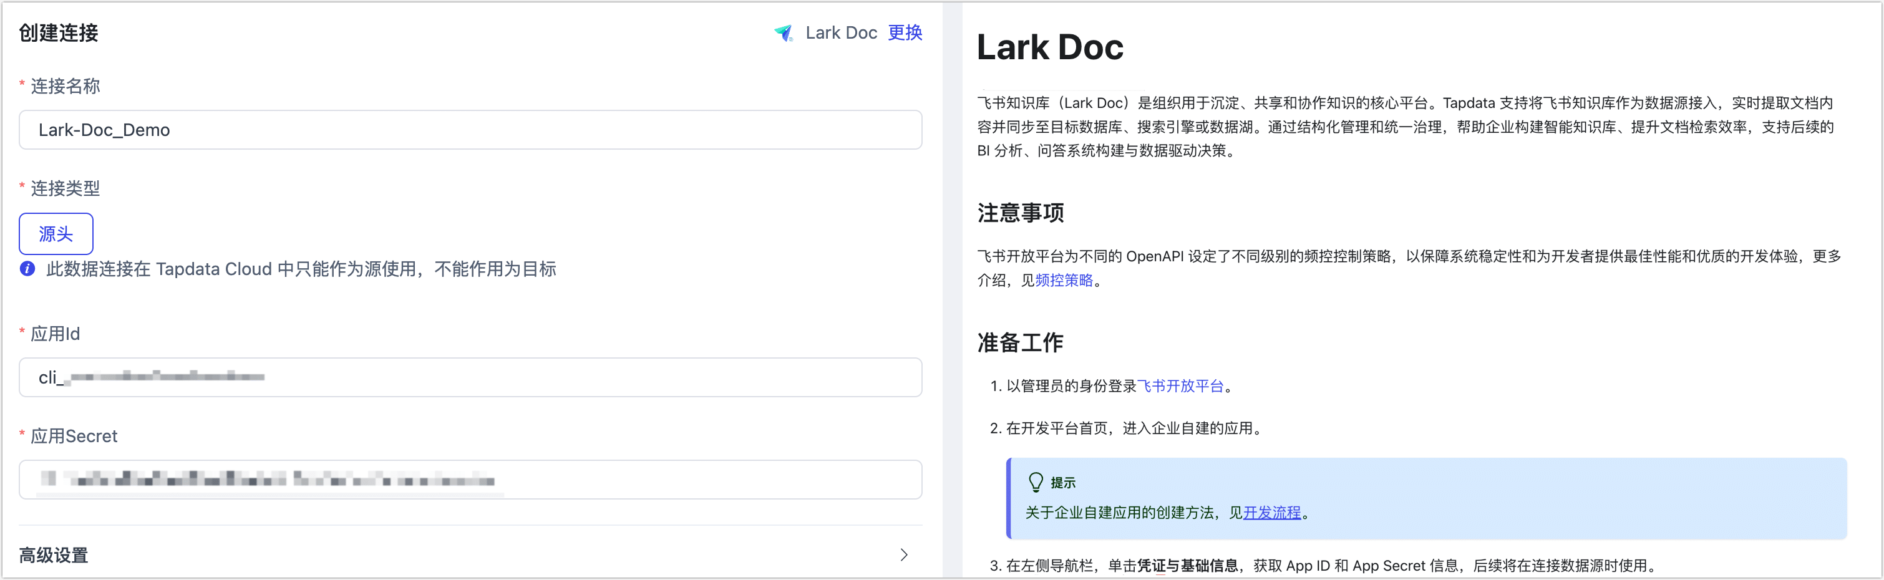Click the 注意事项 section heading
Viewport: 1884px width, 580px height.
[x=1022, y=213]
